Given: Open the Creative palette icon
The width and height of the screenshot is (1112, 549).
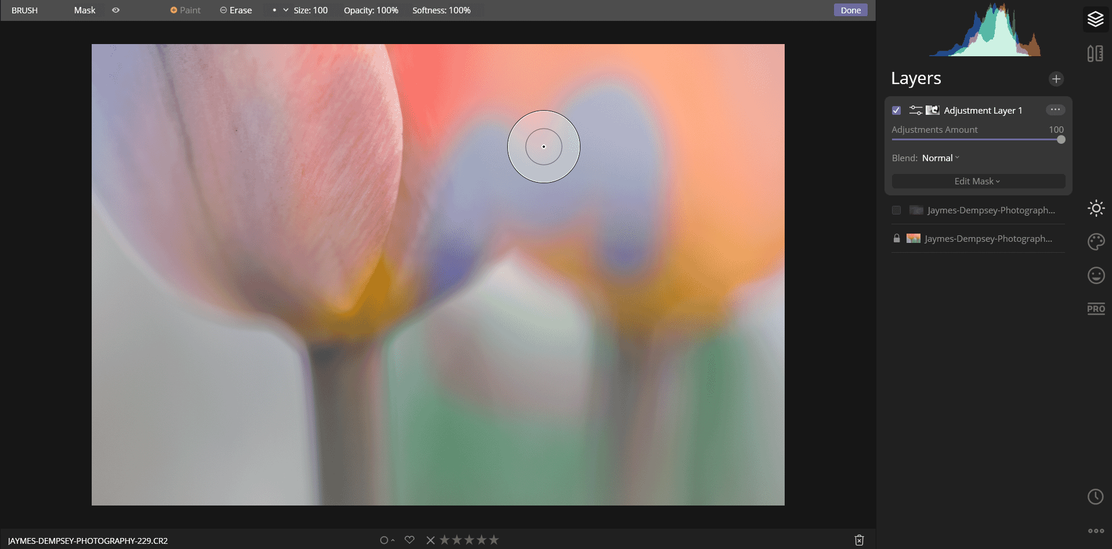Looking at the screenshot, I should point(1096,242).
